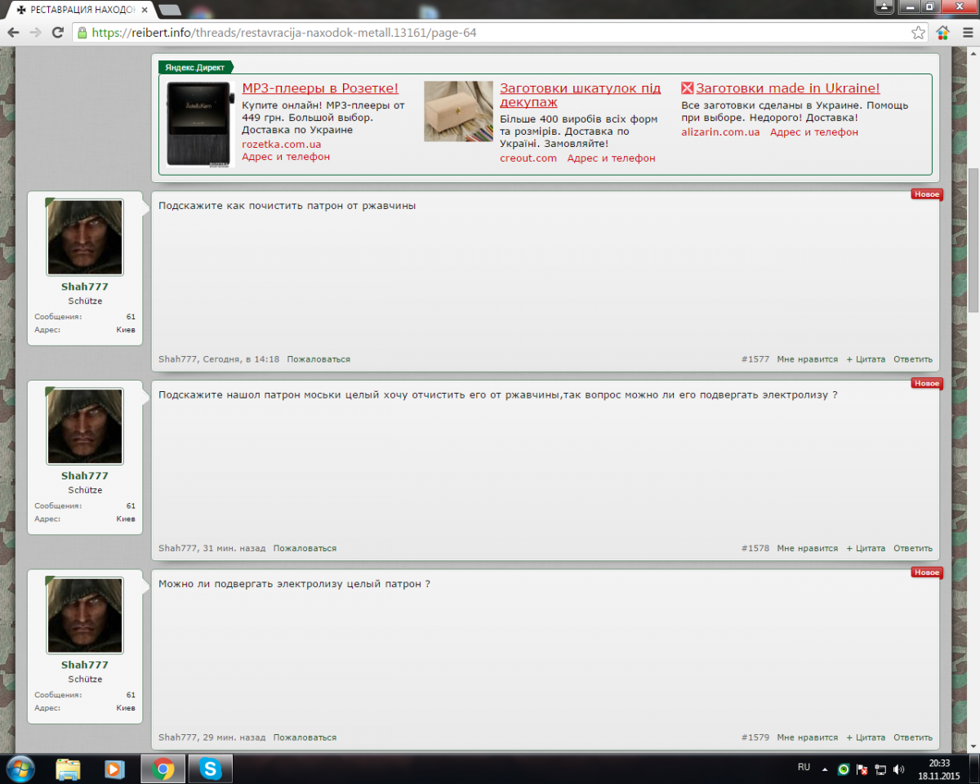Click the MP3 player ad image
This screenshot has width=980, height=784.
coord(201,124)
